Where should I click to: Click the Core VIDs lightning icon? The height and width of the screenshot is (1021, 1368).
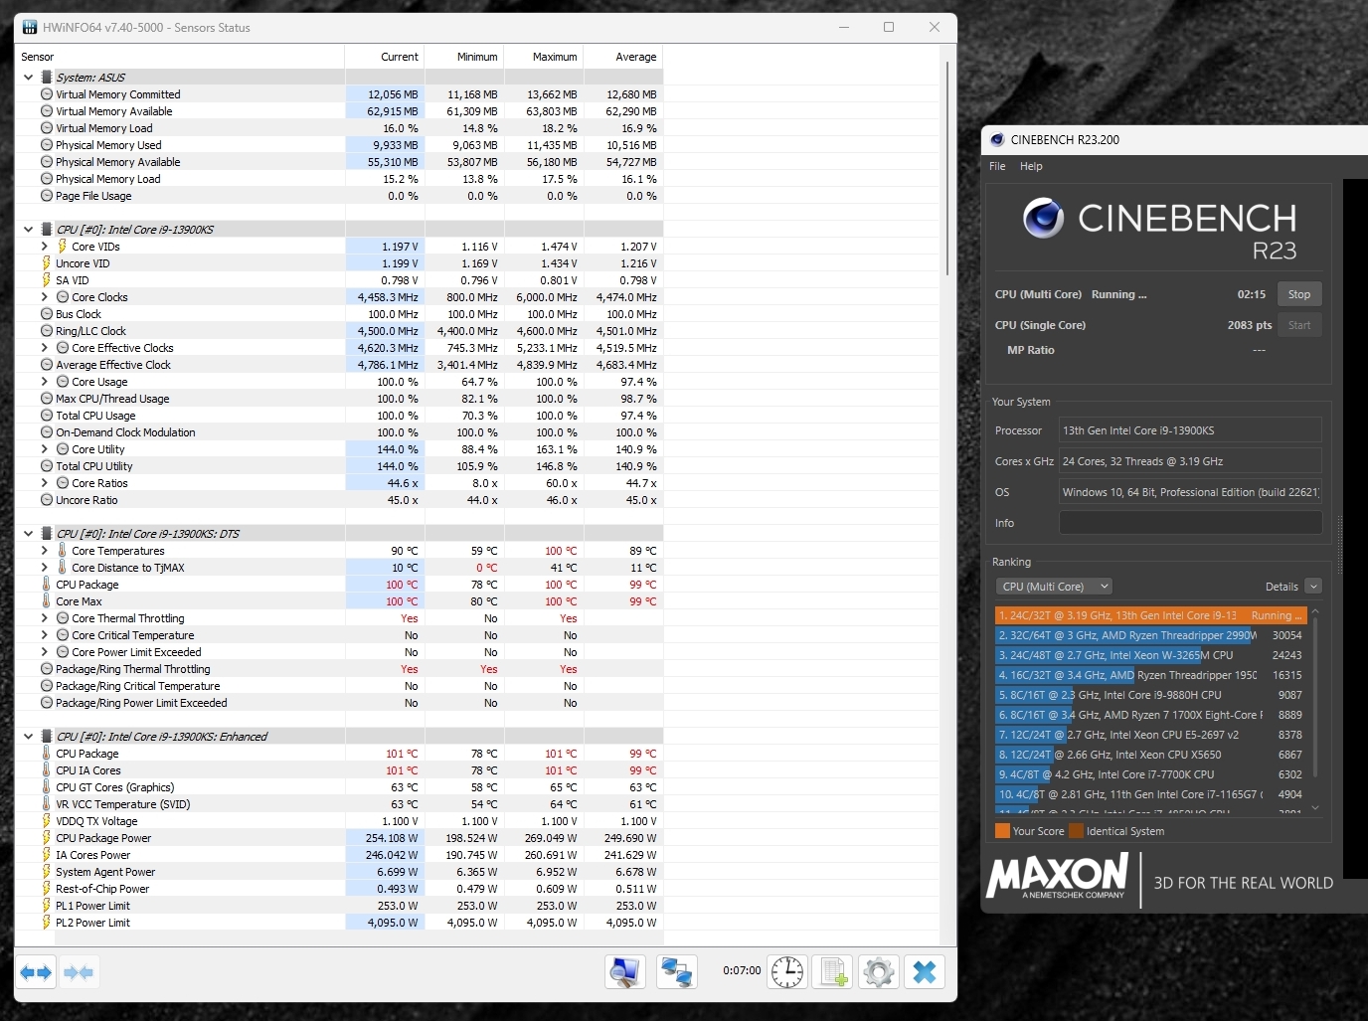point(63,247)
